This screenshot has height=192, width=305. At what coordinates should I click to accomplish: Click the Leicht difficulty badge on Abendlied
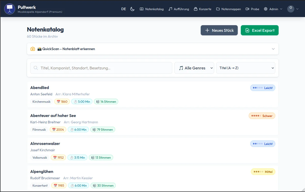coord(263,88)
